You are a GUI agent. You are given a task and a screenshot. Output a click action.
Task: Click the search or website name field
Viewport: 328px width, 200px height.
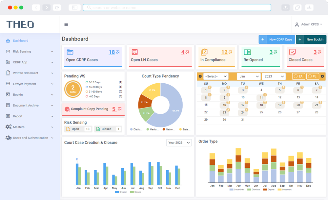[x=177, y=8]
